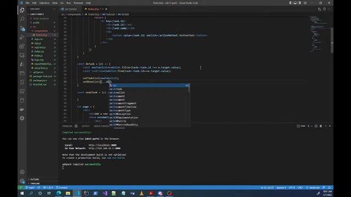
Task: Select doTask from the autocomplete list
Action: pos(149,89)
